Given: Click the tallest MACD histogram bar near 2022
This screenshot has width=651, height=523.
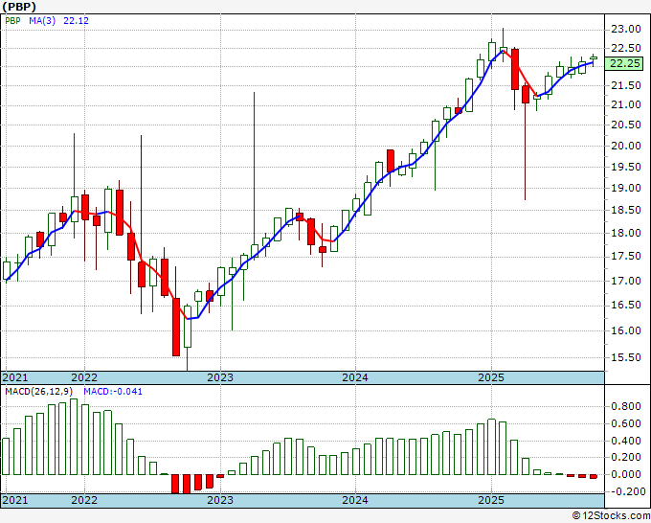Looking at the screenshot, I should tap(74, 437).
